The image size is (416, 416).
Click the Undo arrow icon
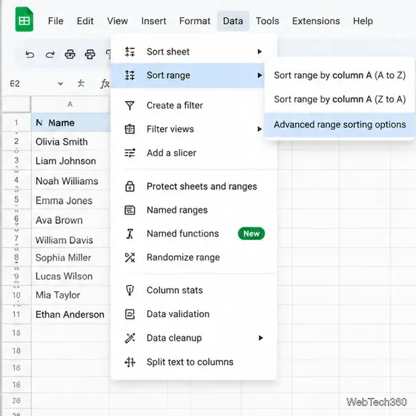tap(29, 55)
